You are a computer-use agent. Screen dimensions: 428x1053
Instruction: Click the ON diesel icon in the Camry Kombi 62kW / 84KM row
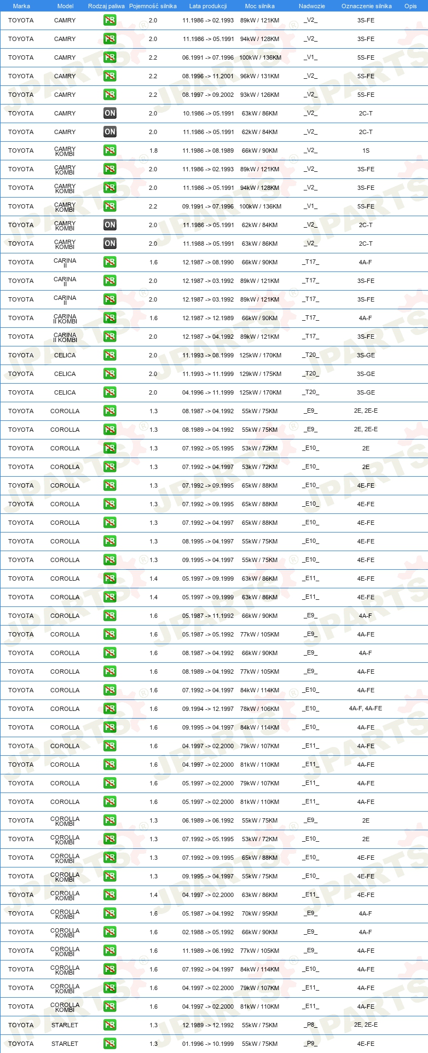click(x=110, y=225)
